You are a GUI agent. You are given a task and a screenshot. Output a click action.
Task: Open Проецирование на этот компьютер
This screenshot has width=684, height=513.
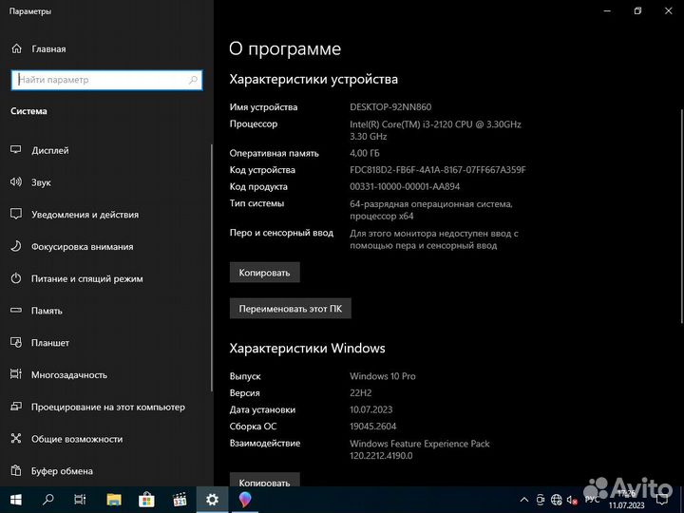click(98, 407)
